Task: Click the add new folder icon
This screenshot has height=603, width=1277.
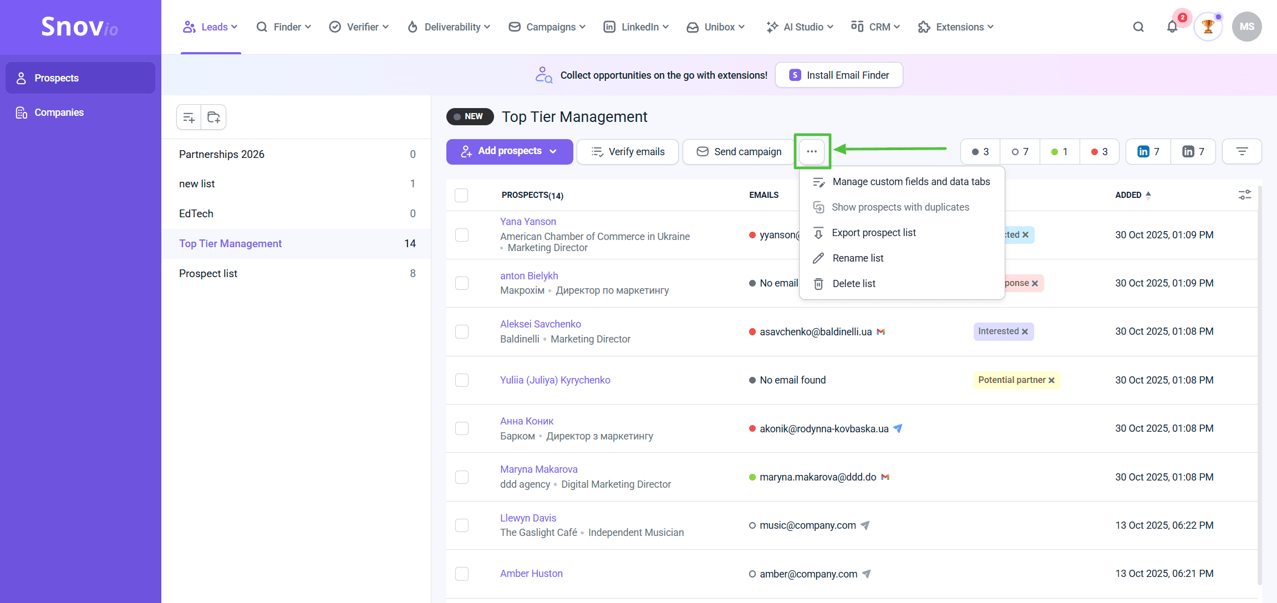Action: point(213,117)
